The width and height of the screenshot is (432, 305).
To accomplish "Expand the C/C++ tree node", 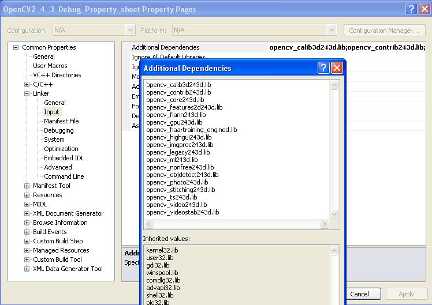I will (27, 84).
